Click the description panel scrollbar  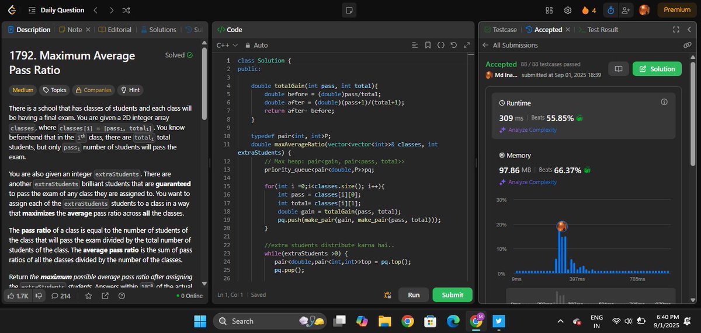204,85
